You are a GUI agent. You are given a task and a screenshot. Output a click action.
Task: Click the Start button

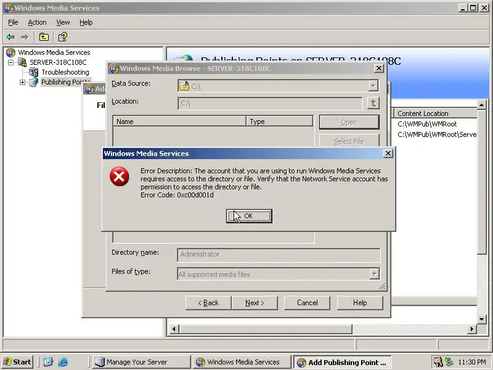18,362
